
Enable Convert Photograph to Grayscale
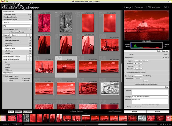point(125,73)
